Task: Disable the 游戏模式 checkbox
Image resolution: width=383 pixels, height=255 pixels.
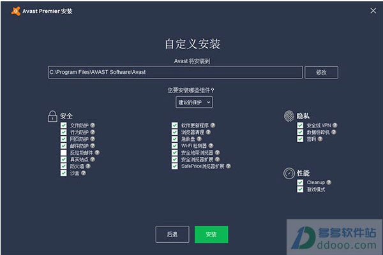Action: click(300, 189)
